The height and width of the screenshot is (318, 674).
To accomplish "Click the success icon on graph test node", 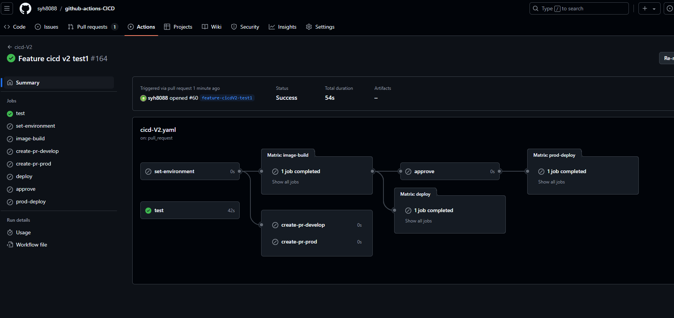I will pyautogui.click(x=148, y=211).
